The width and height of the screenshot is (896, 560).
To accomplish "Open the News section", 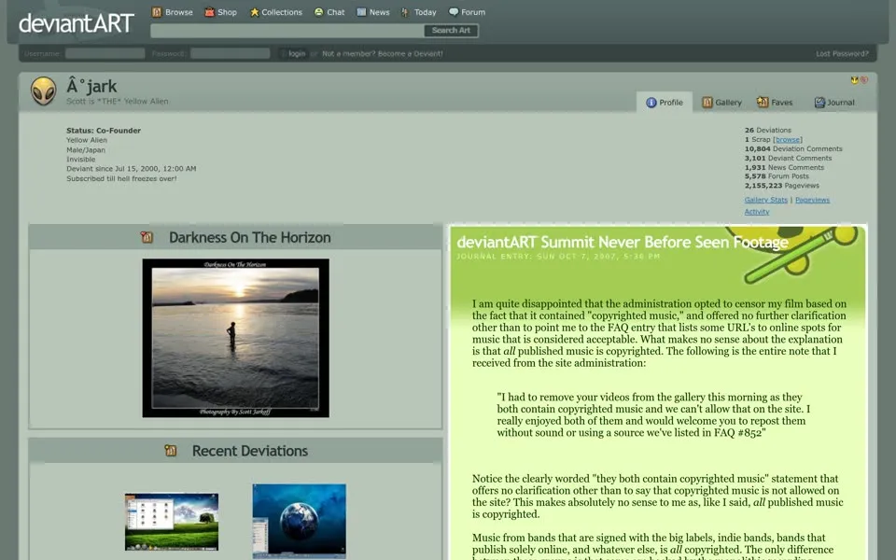I will (x=379, y=12).
